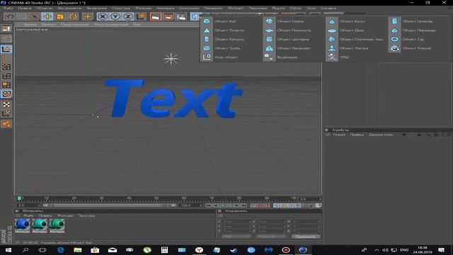Click the Apply button in Coordinates panel

306,237
